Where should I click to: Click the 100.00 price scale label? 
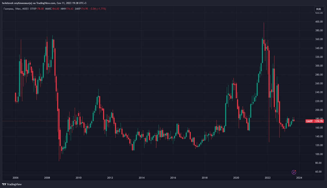319,154
